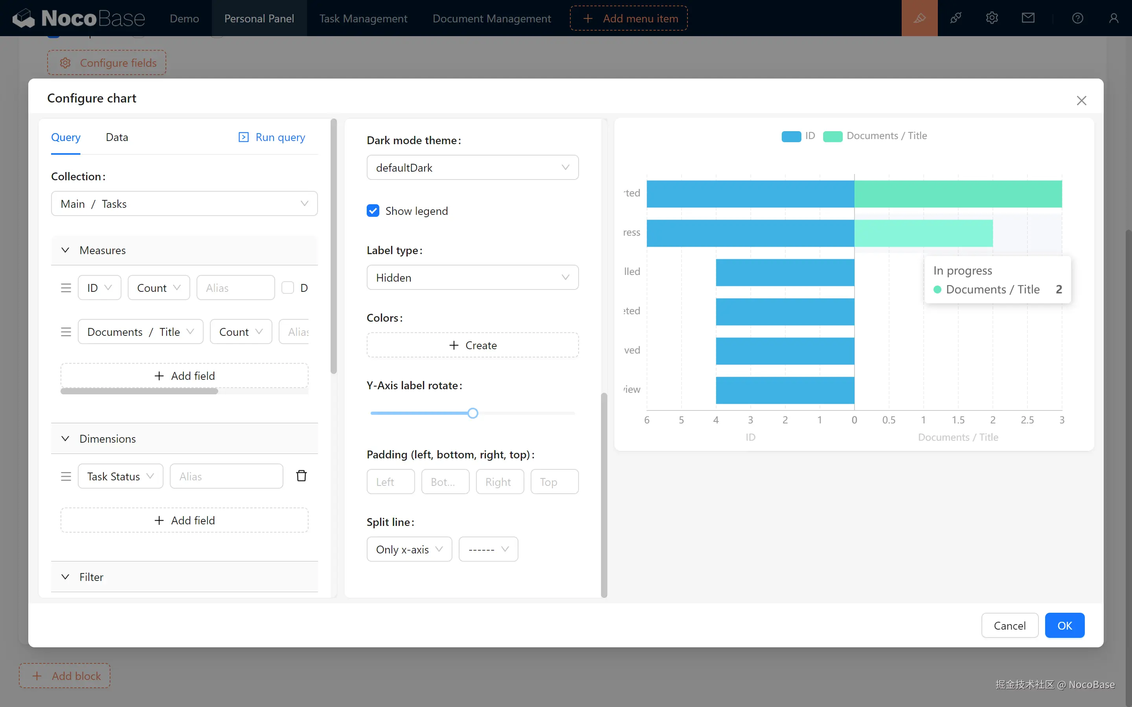Delete the Task Status dimension with trash icon
The width and height of the screenshot is (1132, 707).
tap(301, 476)
